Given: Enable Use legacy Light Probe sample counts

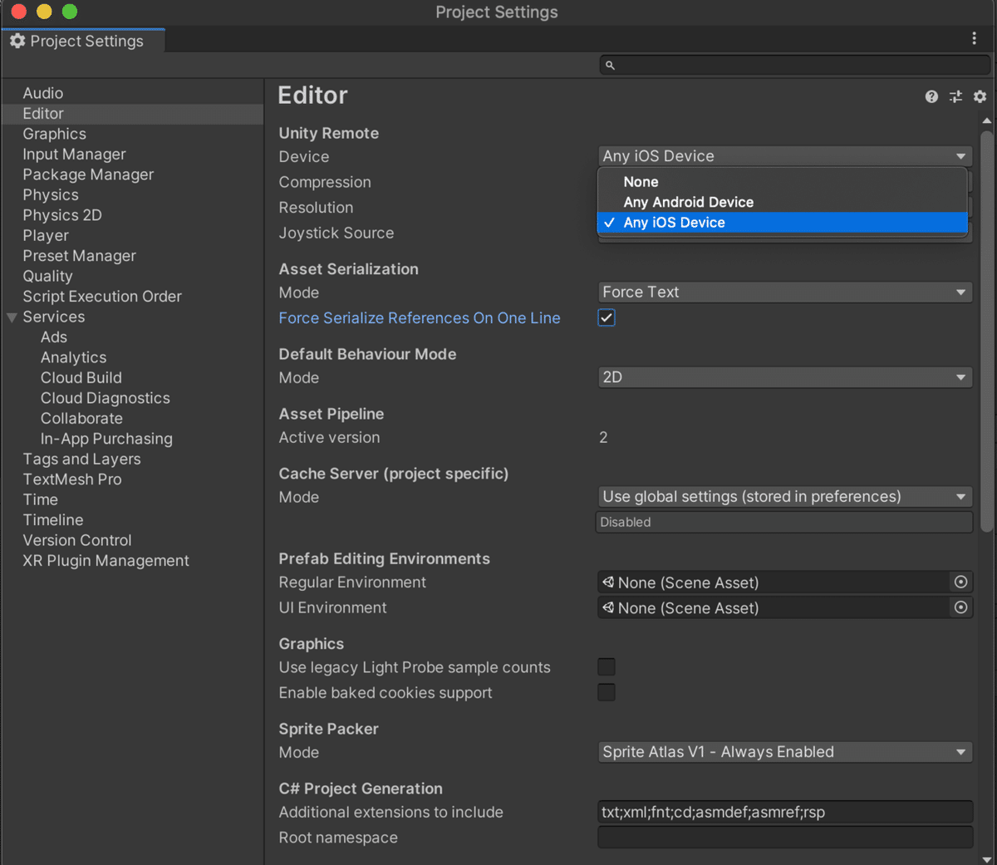Looking at the screenshot, I should [x=607, y=667].
